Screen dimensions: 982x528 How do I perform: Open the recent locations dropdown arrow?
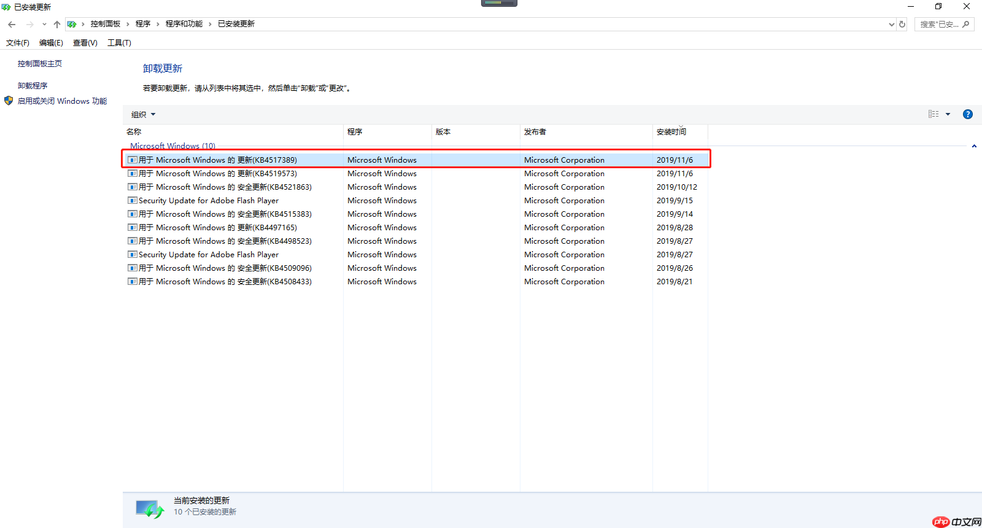pyautogui.click(x=44, y=25)
